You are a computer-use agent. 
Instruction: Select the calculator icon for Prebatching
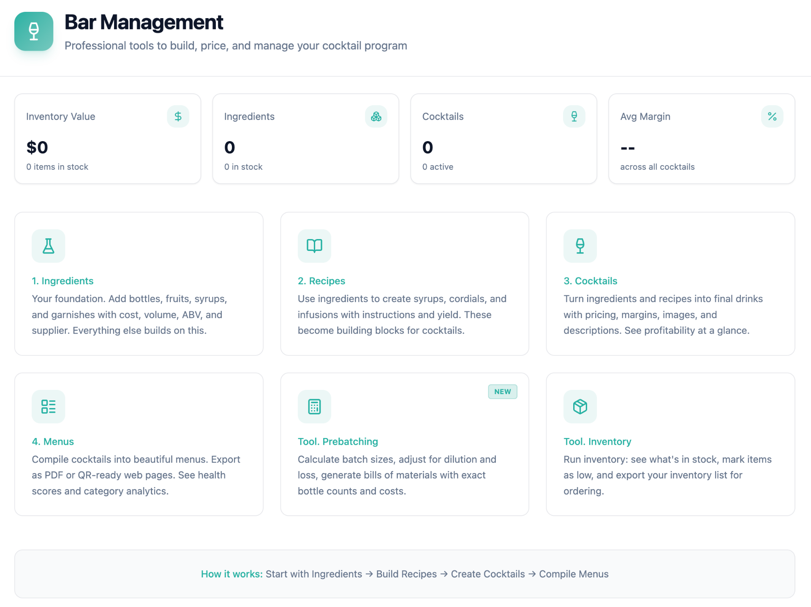tap(314, 406)
